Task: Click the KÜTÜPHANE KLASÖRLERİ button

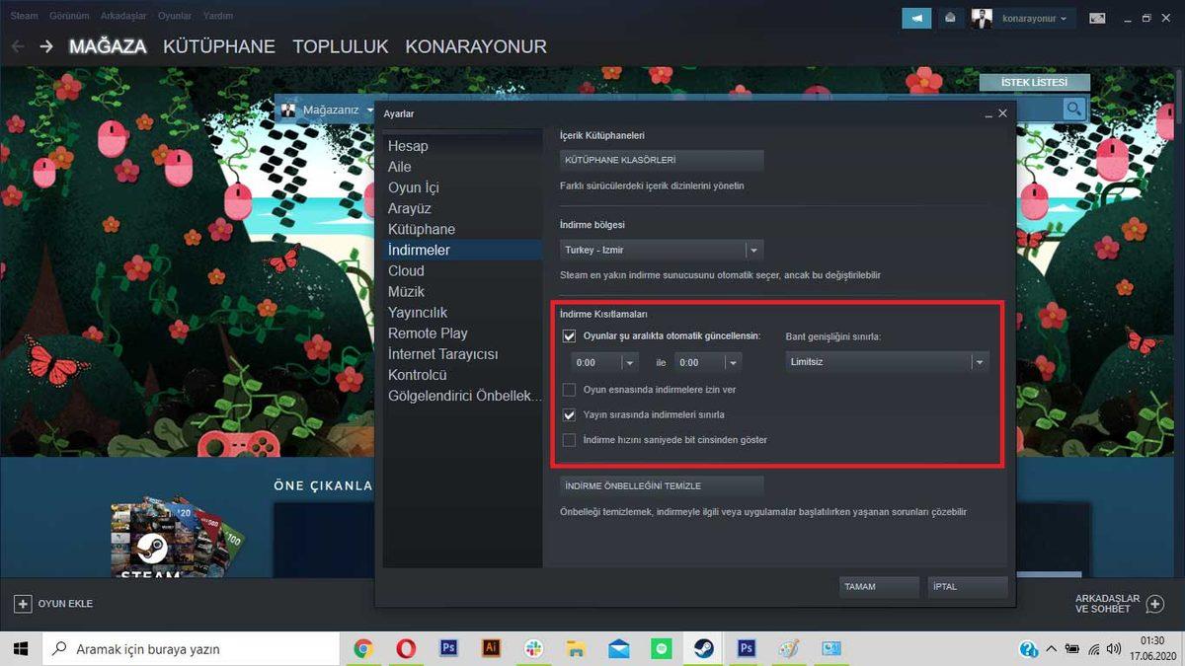Action: click(x=660, y=159)
